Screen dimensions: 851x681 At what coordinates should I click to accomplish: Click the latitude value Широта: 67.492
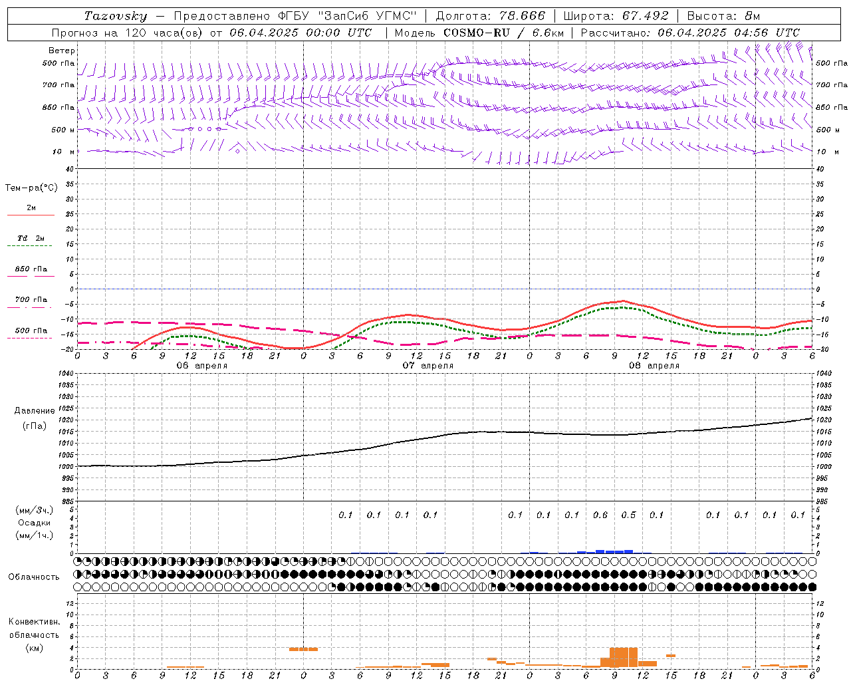616,16
